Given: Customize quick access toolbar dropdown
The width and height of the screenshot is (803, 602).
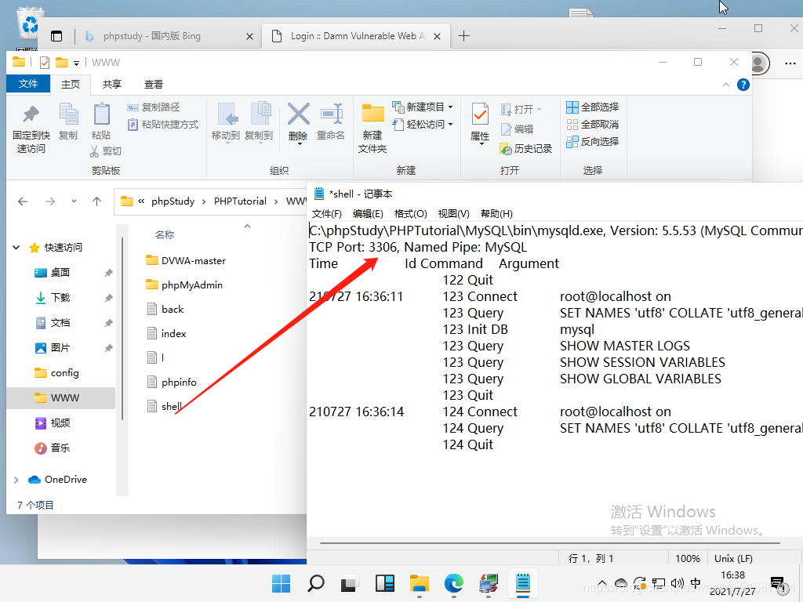Looking at the screenshot, I should pos(76,63).
